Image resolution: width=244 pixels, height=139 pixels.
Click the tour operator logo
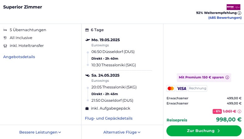pos(233,7)
